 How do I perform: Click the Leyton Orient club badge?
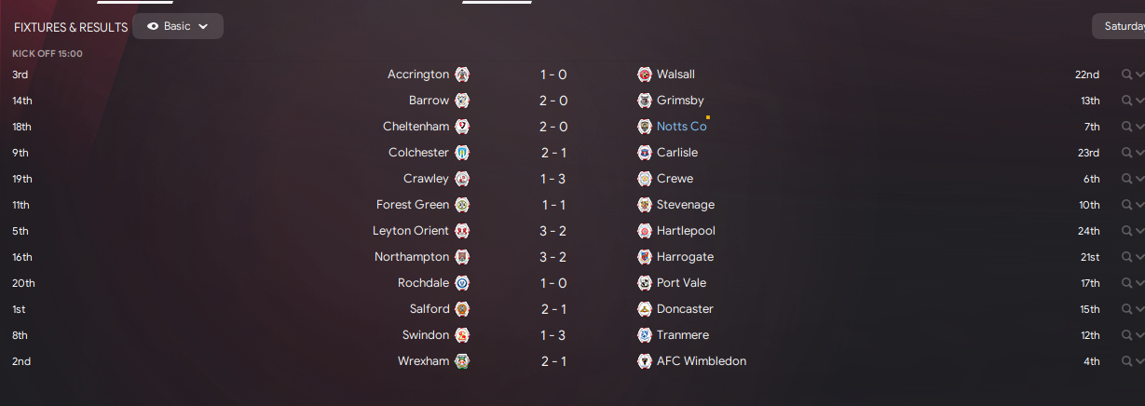(462, 231)
